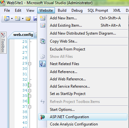Screen dimensions: 129x128
Task: Click line number 31 in editor margin
Action: [25, 74]
